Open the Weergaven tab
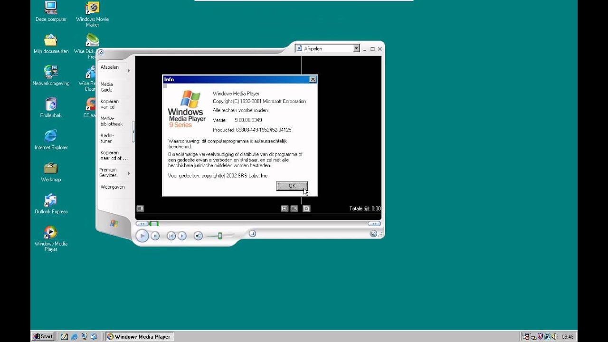The height and width of the screenshot is (342, 608). click(x=113, y=187)
